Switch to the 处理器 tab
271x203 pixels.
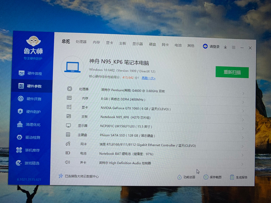click(x=81, y=42)
